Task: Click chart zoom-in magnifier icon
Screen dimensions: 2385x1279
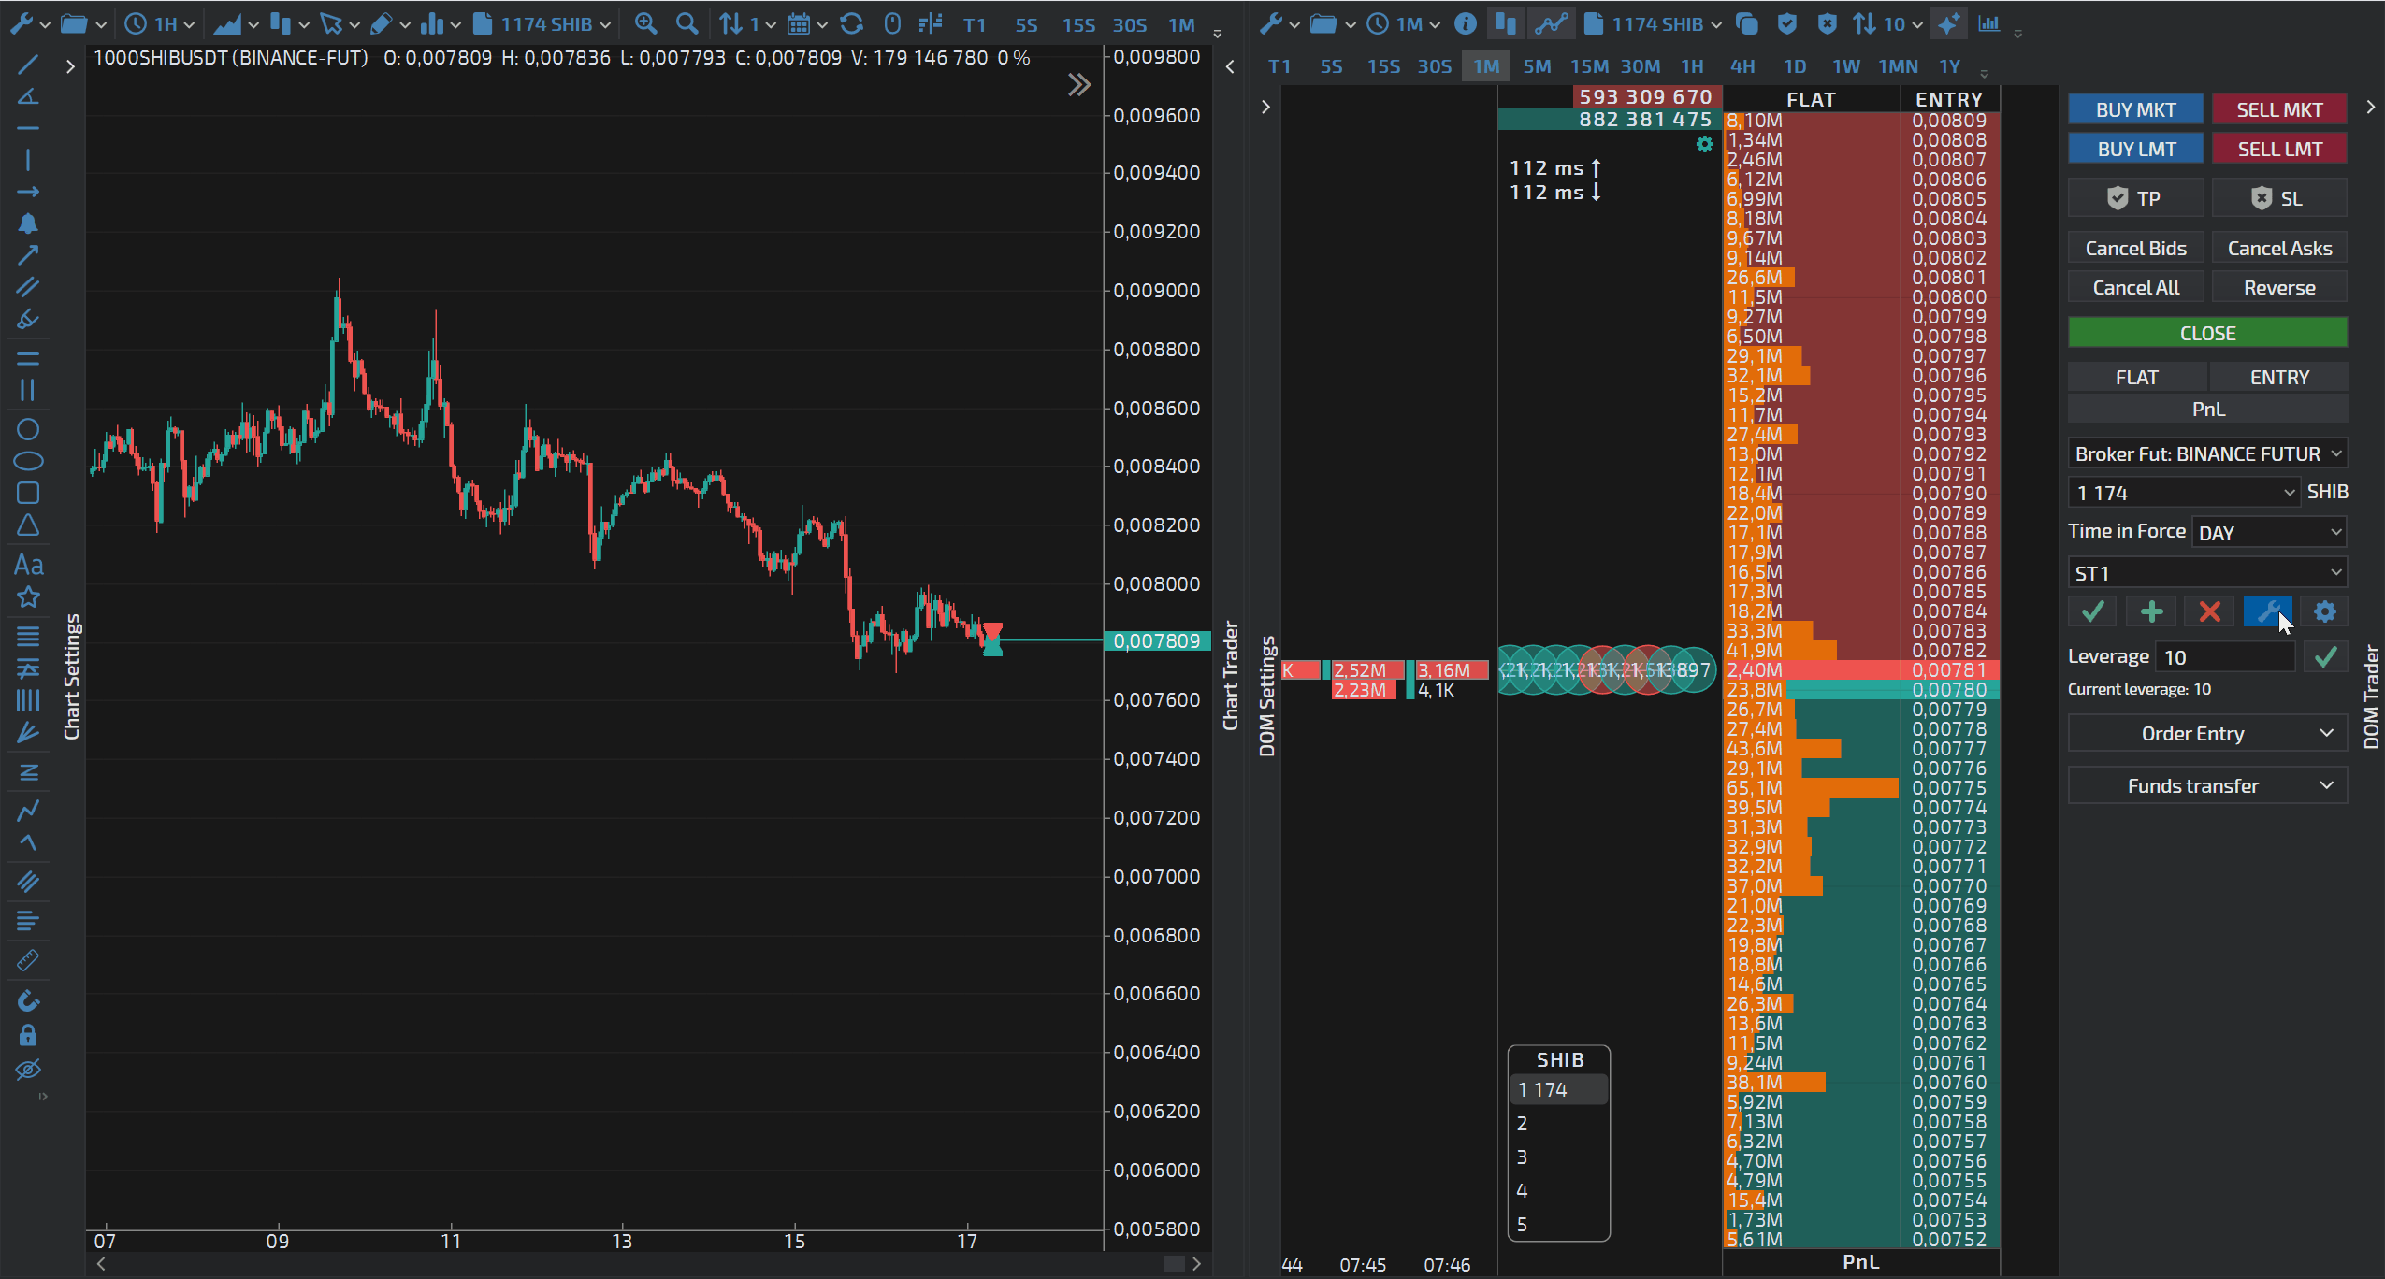Action: [x=645, y=24]
